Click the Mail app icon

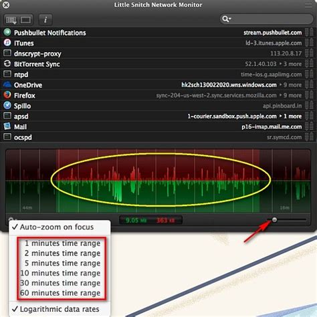7,126
